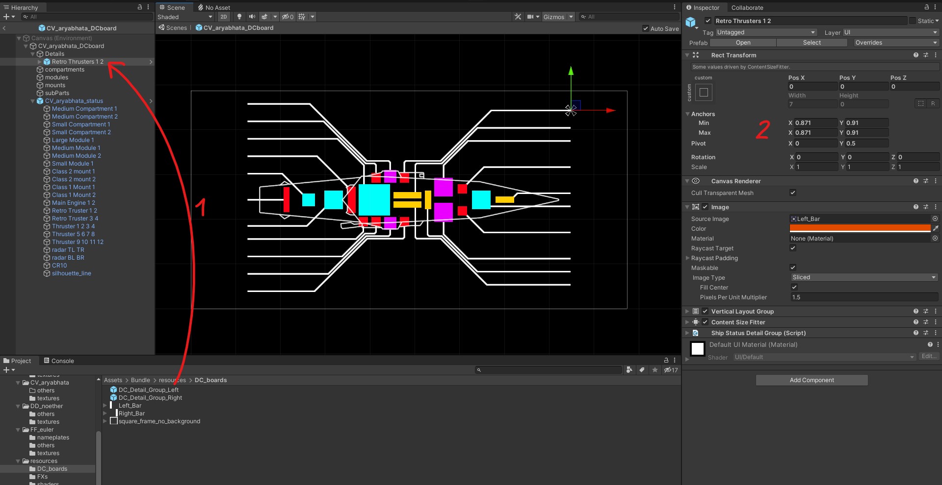Click the orange Image color swatch

860,228
